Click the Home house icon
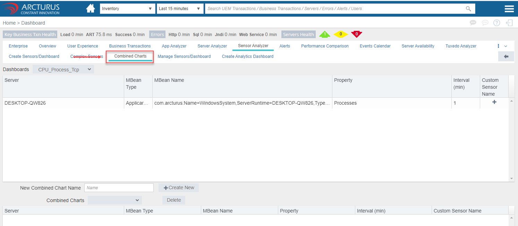This screenshot has width=518, height=226. 91,9
